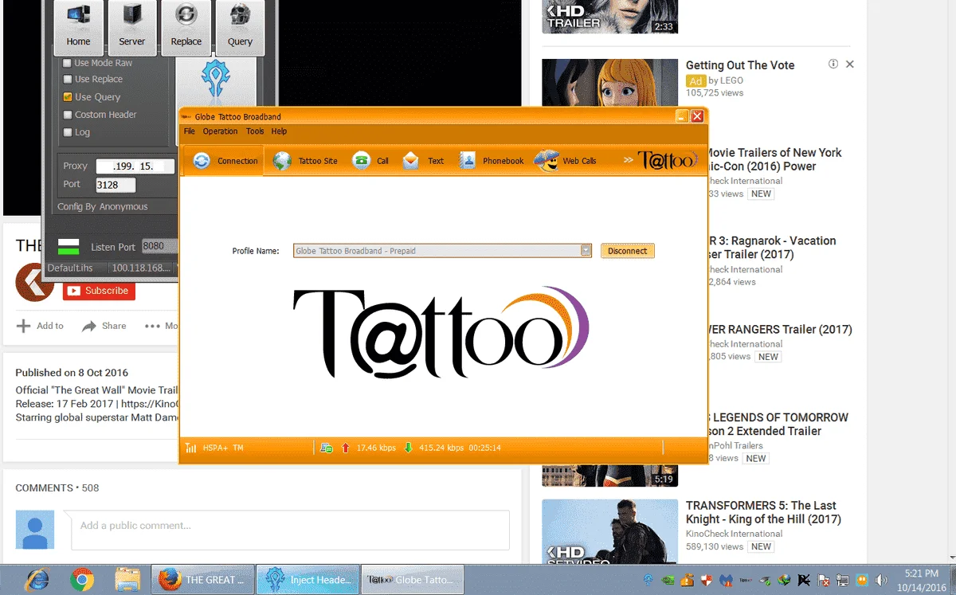Click the Tattoo logo in the toolbar

[x=668, y=160]
